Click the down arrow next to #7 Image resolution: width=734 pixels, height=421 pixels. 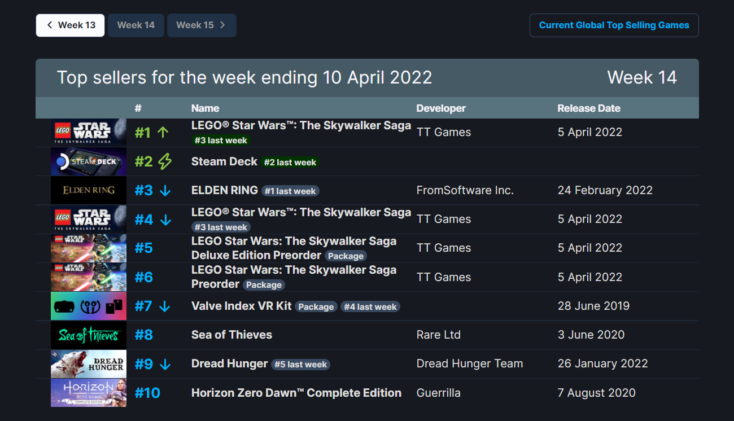(x=165, y=306)
